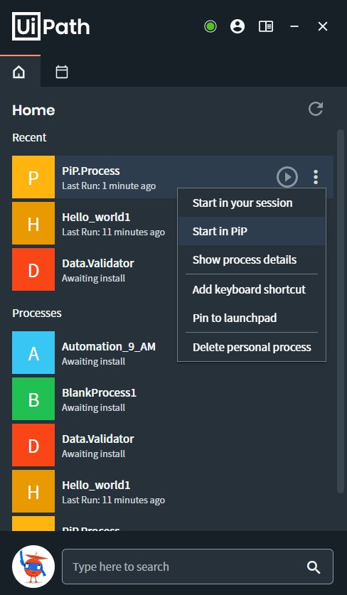347x595 pixels.
Task: Click the search input field
Action: (198, 567)
